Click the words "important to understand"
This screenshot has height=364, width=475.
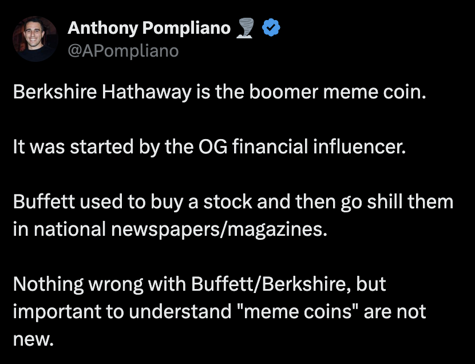122,312
